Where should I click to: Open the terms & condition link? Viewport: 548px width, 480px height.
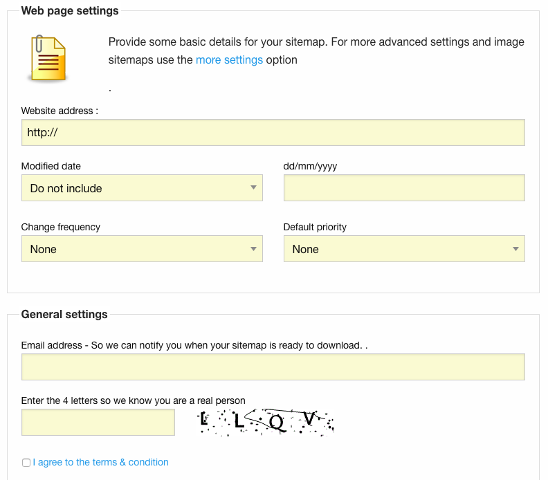pyautogui.click(x=100, y=462)
